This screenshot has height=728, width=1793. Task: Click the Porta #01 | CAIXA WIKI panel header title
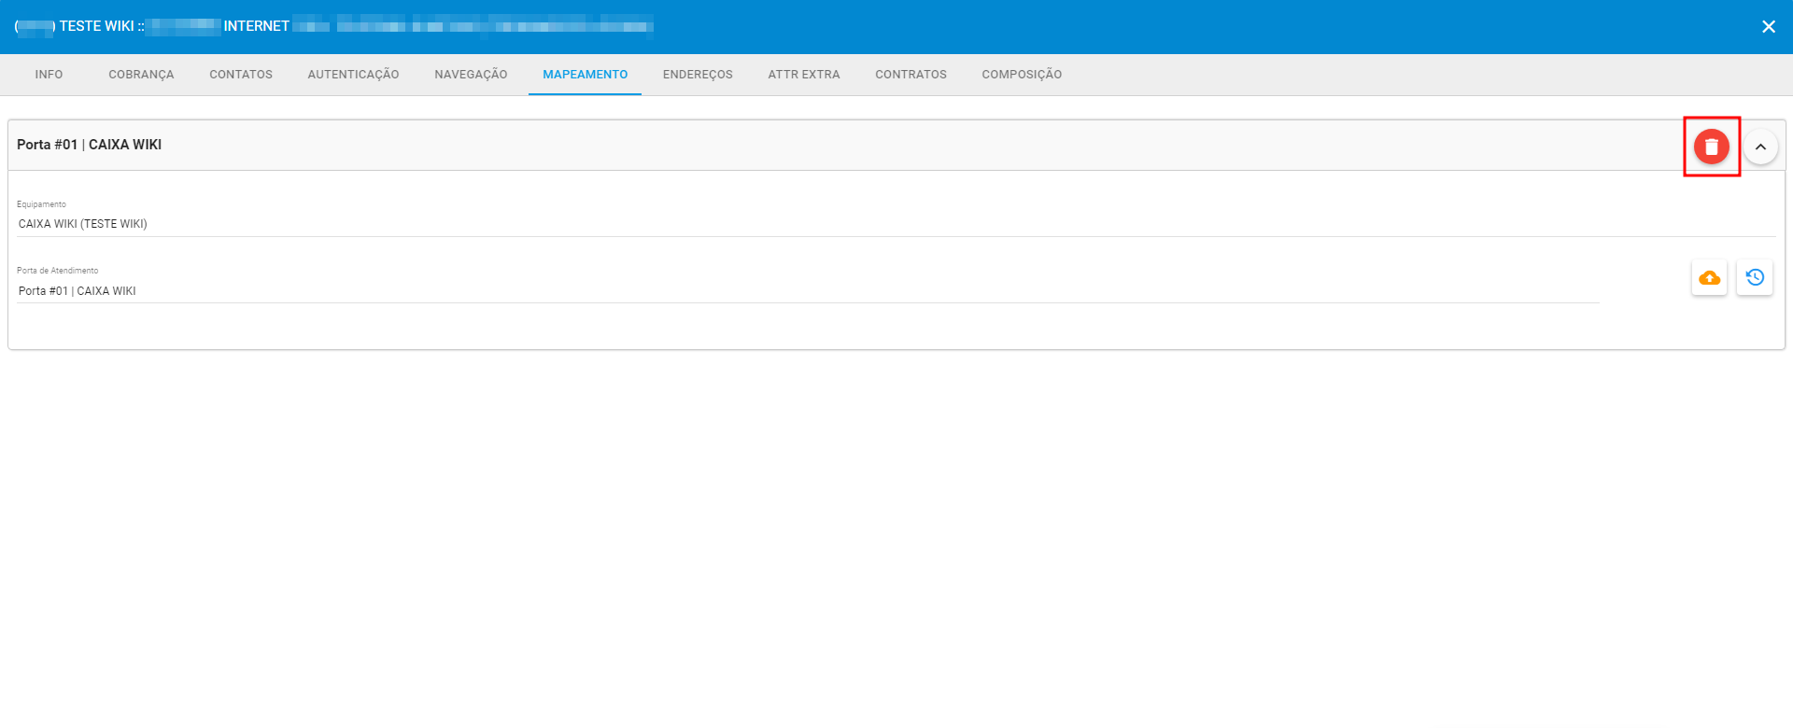89,145
